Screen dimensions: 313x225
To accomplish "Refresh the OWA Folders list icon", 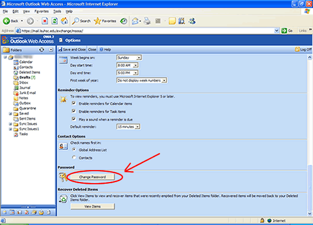I will click(x=41, y=49).
